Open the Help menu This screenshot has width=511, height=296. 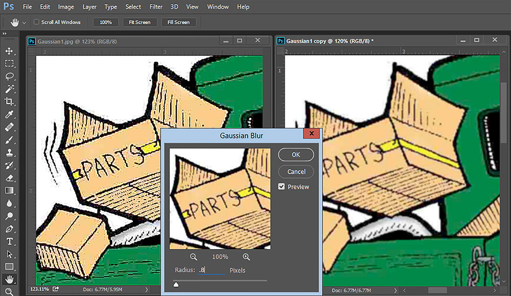click(x=243, y=7)
